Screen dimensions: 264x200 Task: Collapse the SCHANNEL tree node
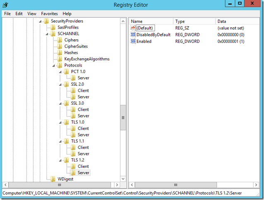click(47, 34)
